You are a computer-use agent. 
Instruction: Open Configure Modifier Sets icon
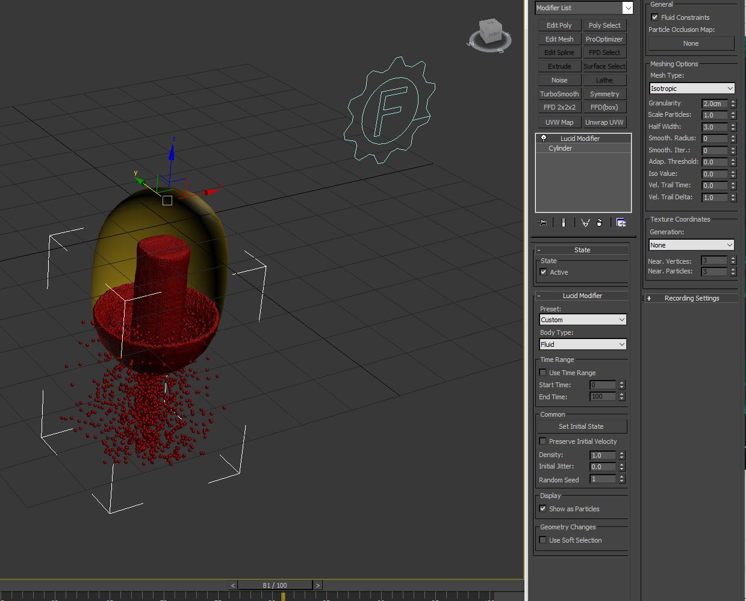tap(621, 223)
